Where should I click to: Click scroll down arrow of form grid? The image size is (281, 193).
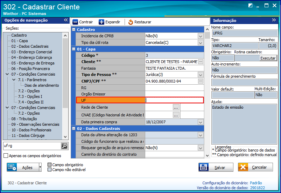[x=208, y=155]
